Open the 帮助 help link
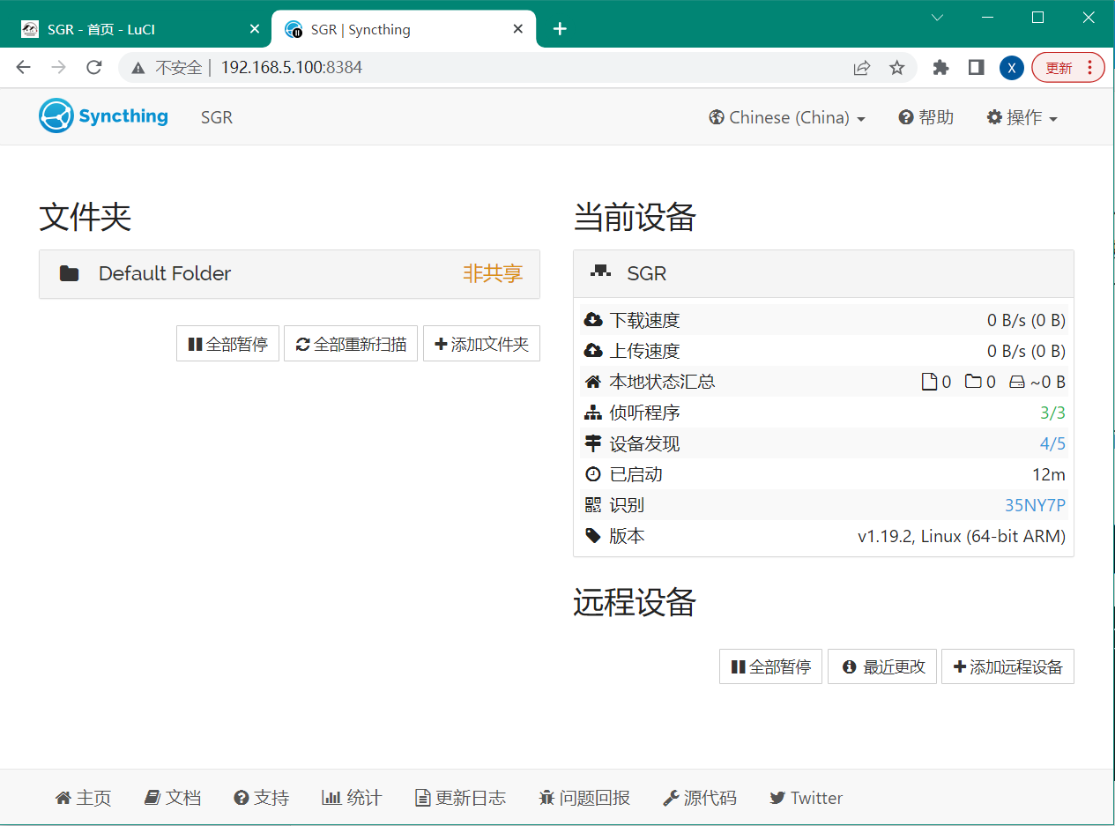Screen dimensions: 1115x826 coord(926,117)
